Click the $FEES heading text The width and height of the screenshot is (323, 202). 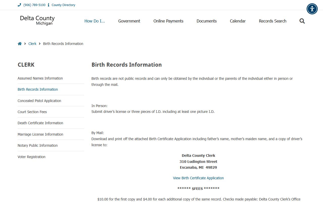198,188
